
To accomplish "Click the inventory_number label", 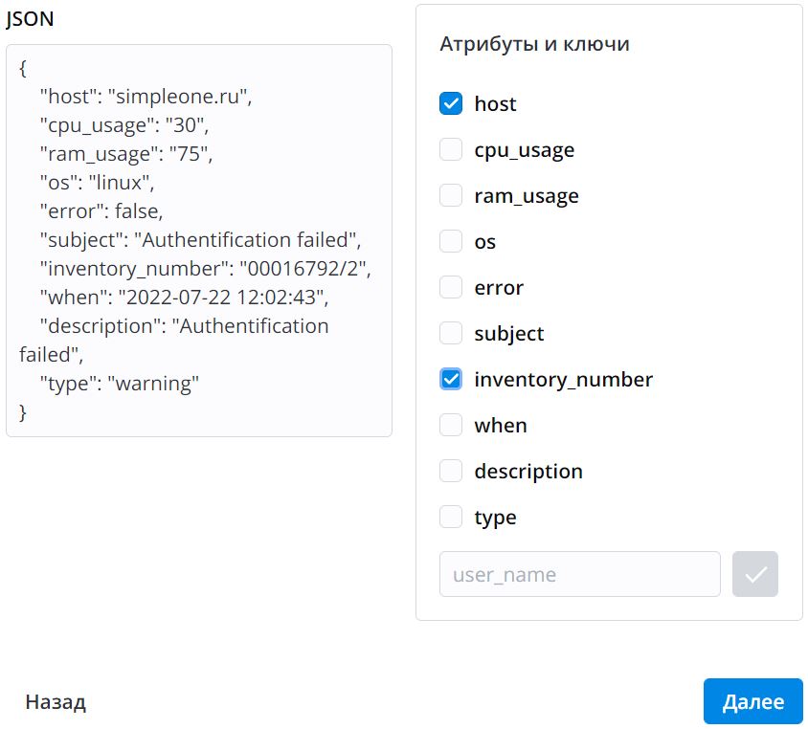I will [563, 379].
